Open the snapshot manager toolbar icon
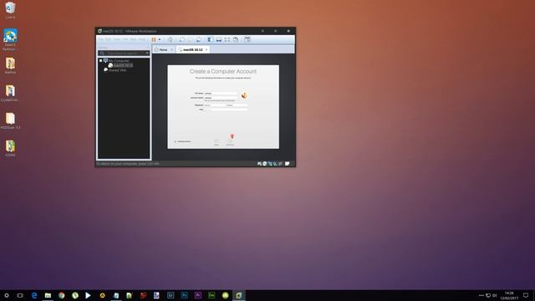This screenshot has height=301, width=535. (199, 39)
